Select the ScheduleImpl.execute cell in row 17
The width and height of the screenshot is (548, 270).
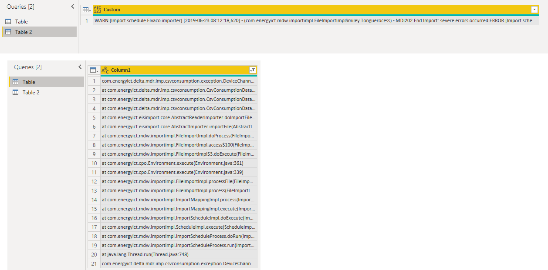click(x=179, y=227)
